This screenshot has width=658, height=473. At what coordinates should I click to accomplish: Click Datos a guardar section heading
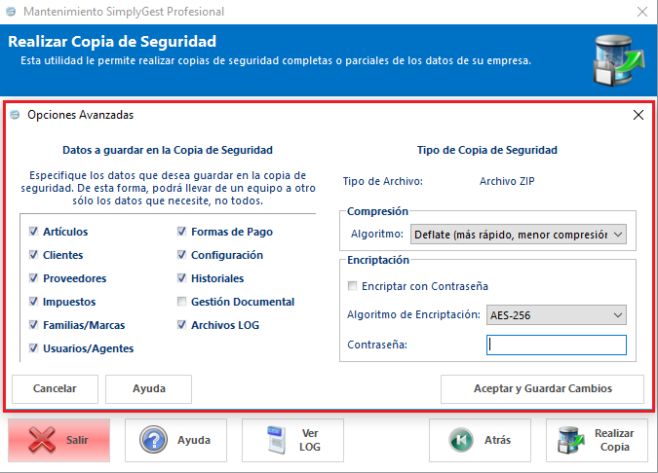tap(168, 150)
